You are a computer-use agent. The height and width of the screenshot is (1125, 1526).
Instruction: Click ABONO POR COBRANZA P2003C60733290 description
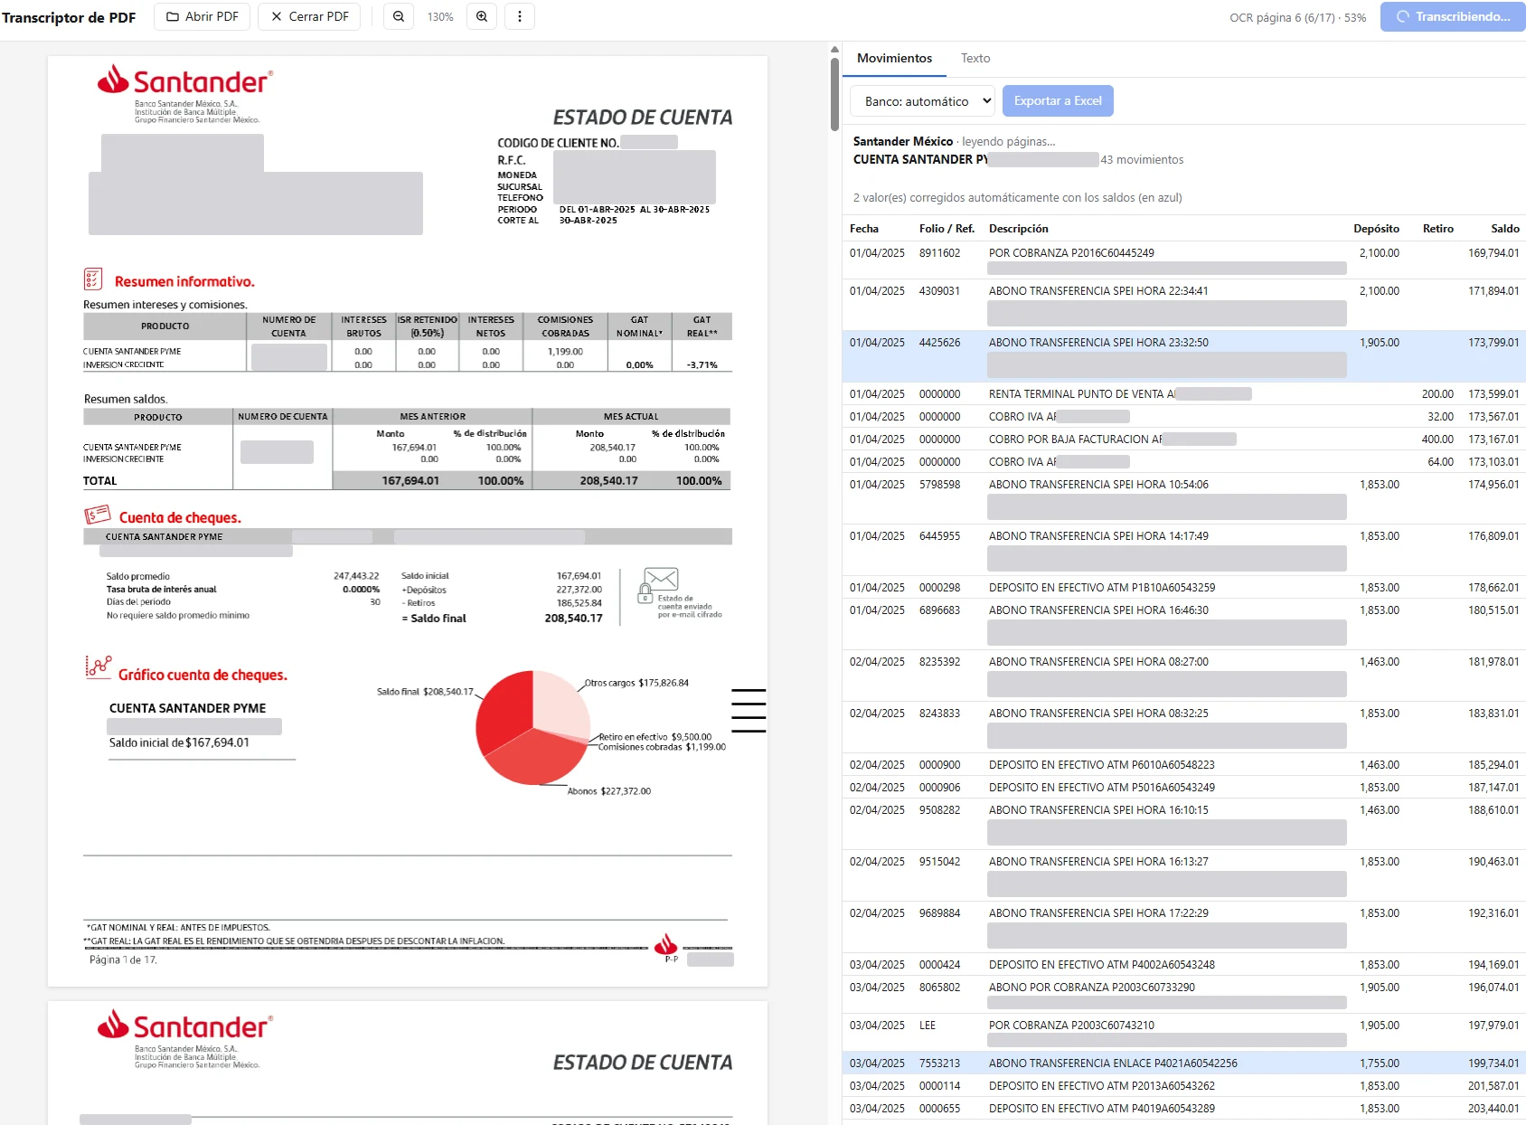1092,988
